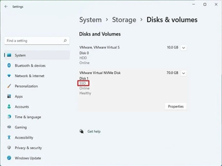Click the Disk 0 label
This screenshot has height=166, width=222.
coord(84,53)
